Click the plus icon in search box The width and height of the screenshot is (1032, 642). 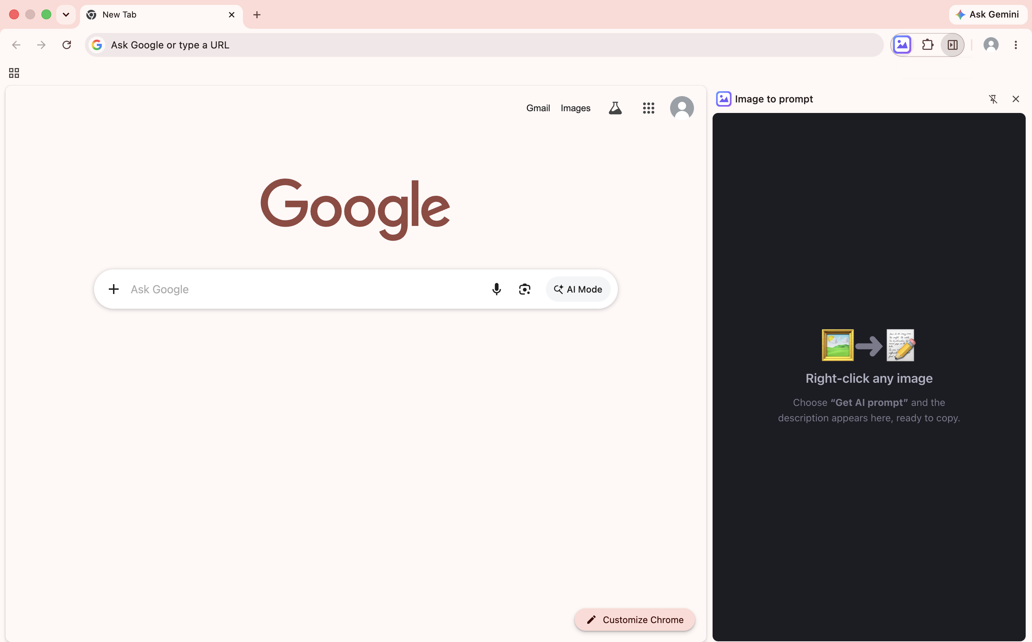click(113, 289)
